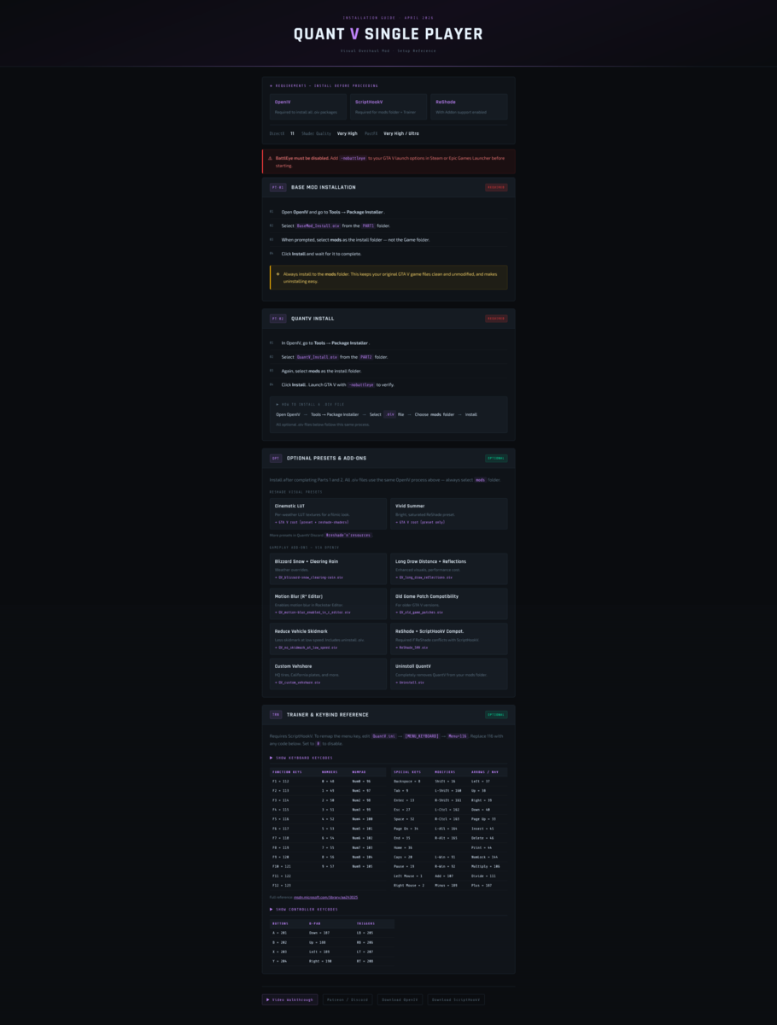Viewport: 777px width, 1025px height.
Task: Open the Cinematic LUT preset card
Action: tap(327, 513)
